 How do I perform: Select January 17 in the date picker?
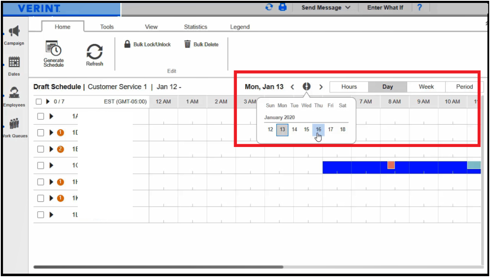coord(330,129)
